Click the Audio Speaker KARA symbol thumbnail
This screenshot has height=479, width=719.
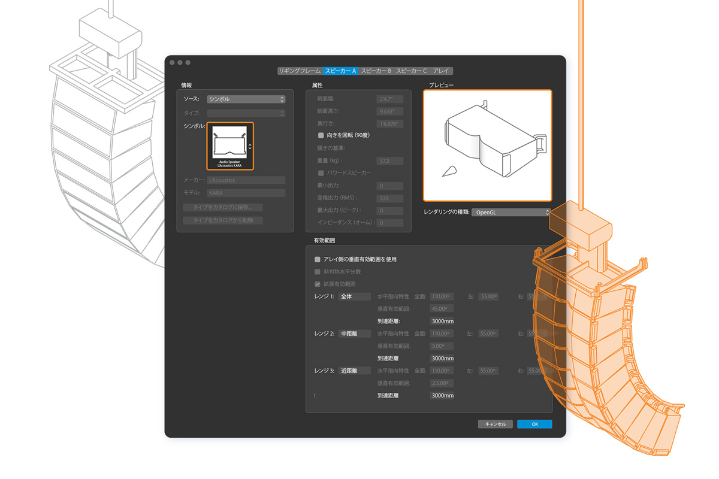tap(230, 146)
